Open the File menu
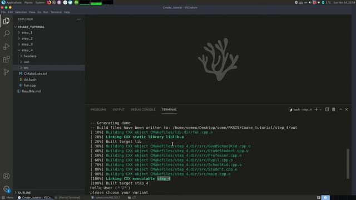The height and width of the screenshot is (200, 356). (3, 12)
